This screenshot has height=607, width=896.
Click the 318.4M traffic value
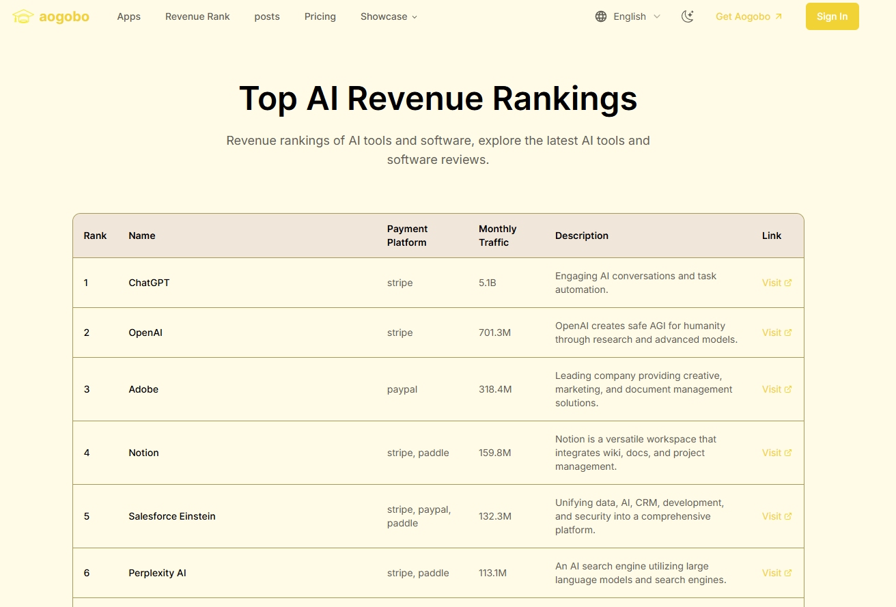495,389
